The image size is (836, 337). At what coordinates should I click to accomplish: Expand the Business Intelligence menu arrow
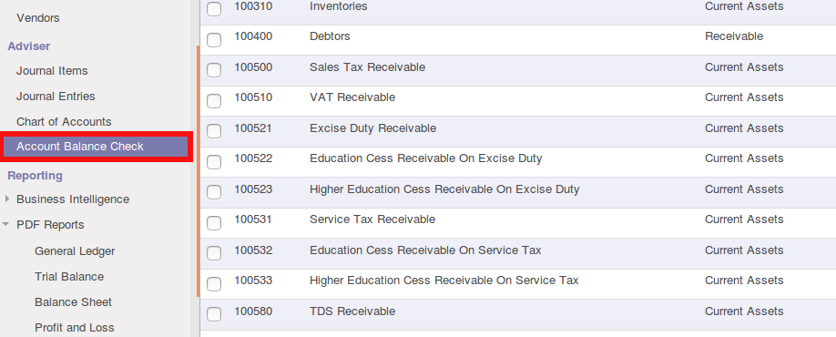pos(7,199)
